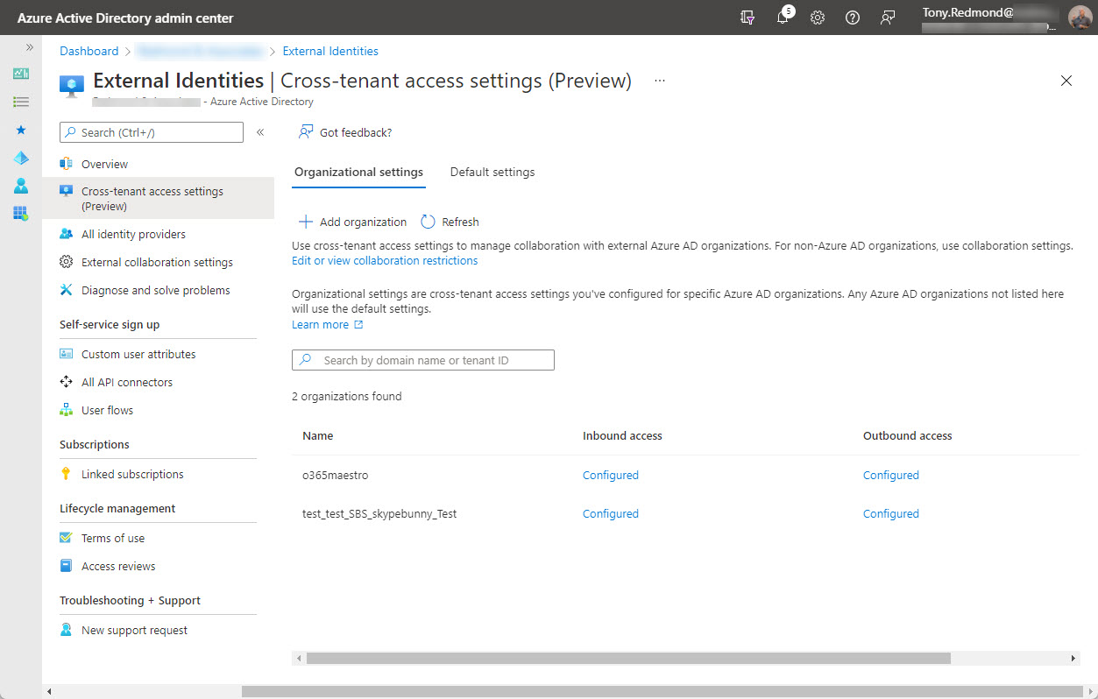
Task: Open portal settings gear
Action: (818, 18)
